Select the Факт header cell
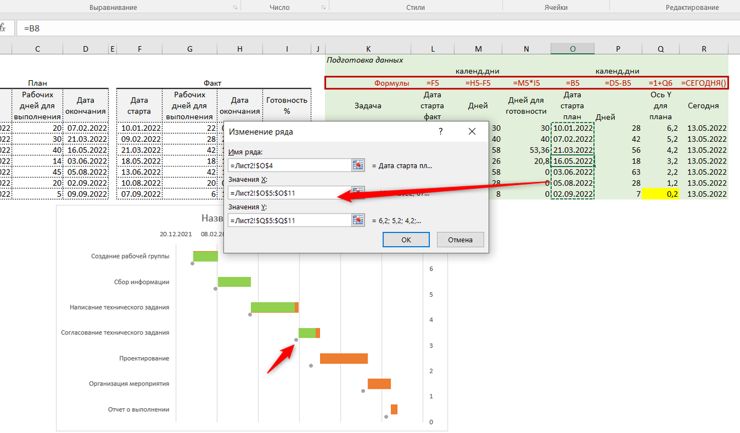 [212, 83]
